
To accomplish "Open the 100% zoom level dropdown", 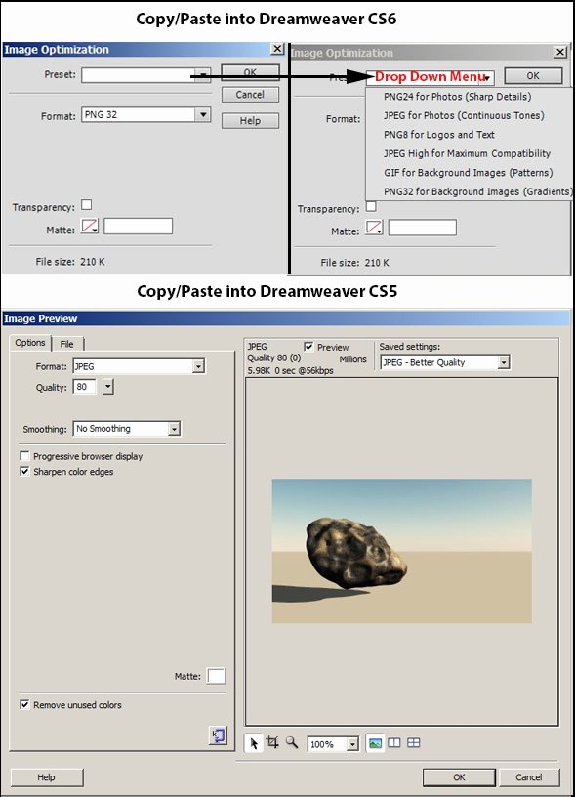I will 352,744.
